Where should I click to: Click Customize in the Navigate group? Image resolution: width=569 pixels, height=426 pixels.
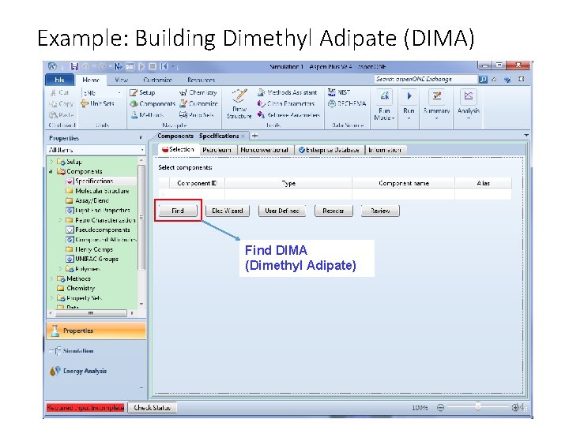[199, 103]
